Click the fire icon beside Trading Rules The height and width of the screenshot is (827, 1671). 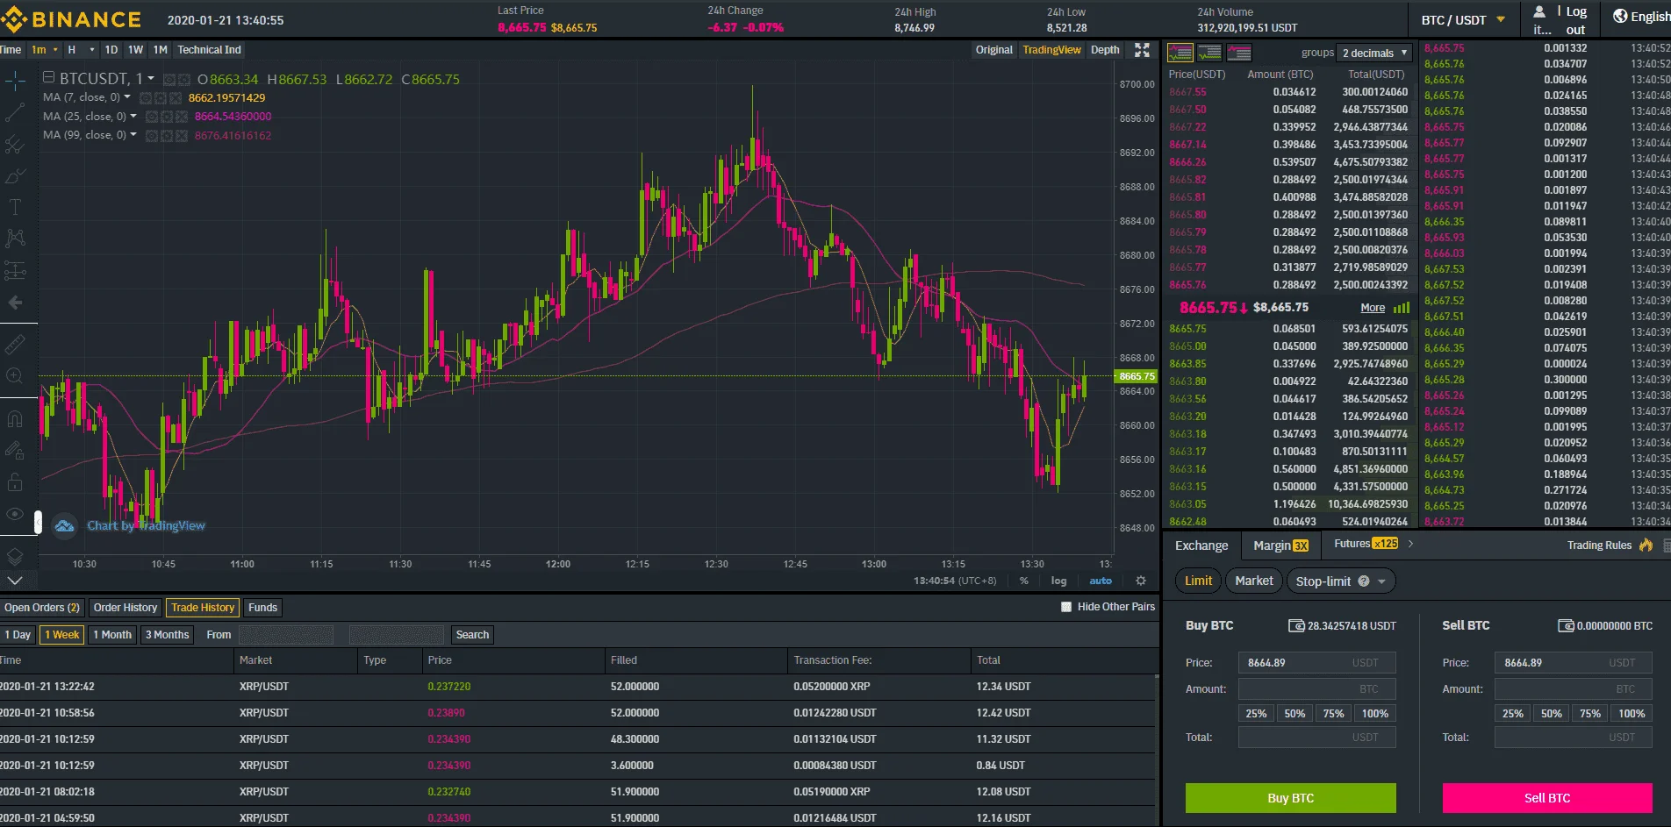pyautogui.click(x=1646, y=545)
